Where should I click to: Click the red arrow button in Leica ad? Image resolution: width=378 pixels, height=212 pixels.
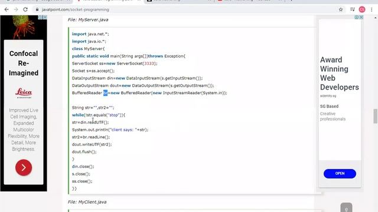[24, 167]
